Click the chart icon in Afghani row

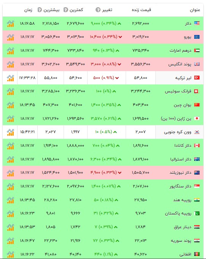click(10, 254)
